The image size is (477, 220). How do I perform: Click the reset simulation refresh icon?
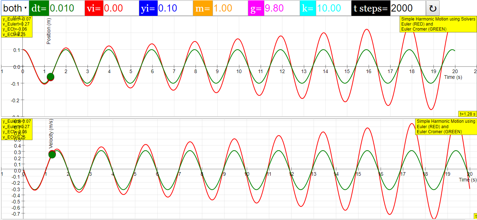coord(432,8)
